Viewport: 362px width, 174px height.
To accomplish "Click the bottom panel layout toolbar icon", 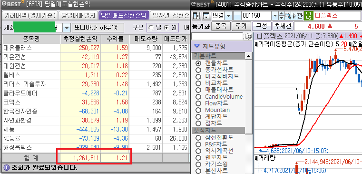I will tap(206, 16).
